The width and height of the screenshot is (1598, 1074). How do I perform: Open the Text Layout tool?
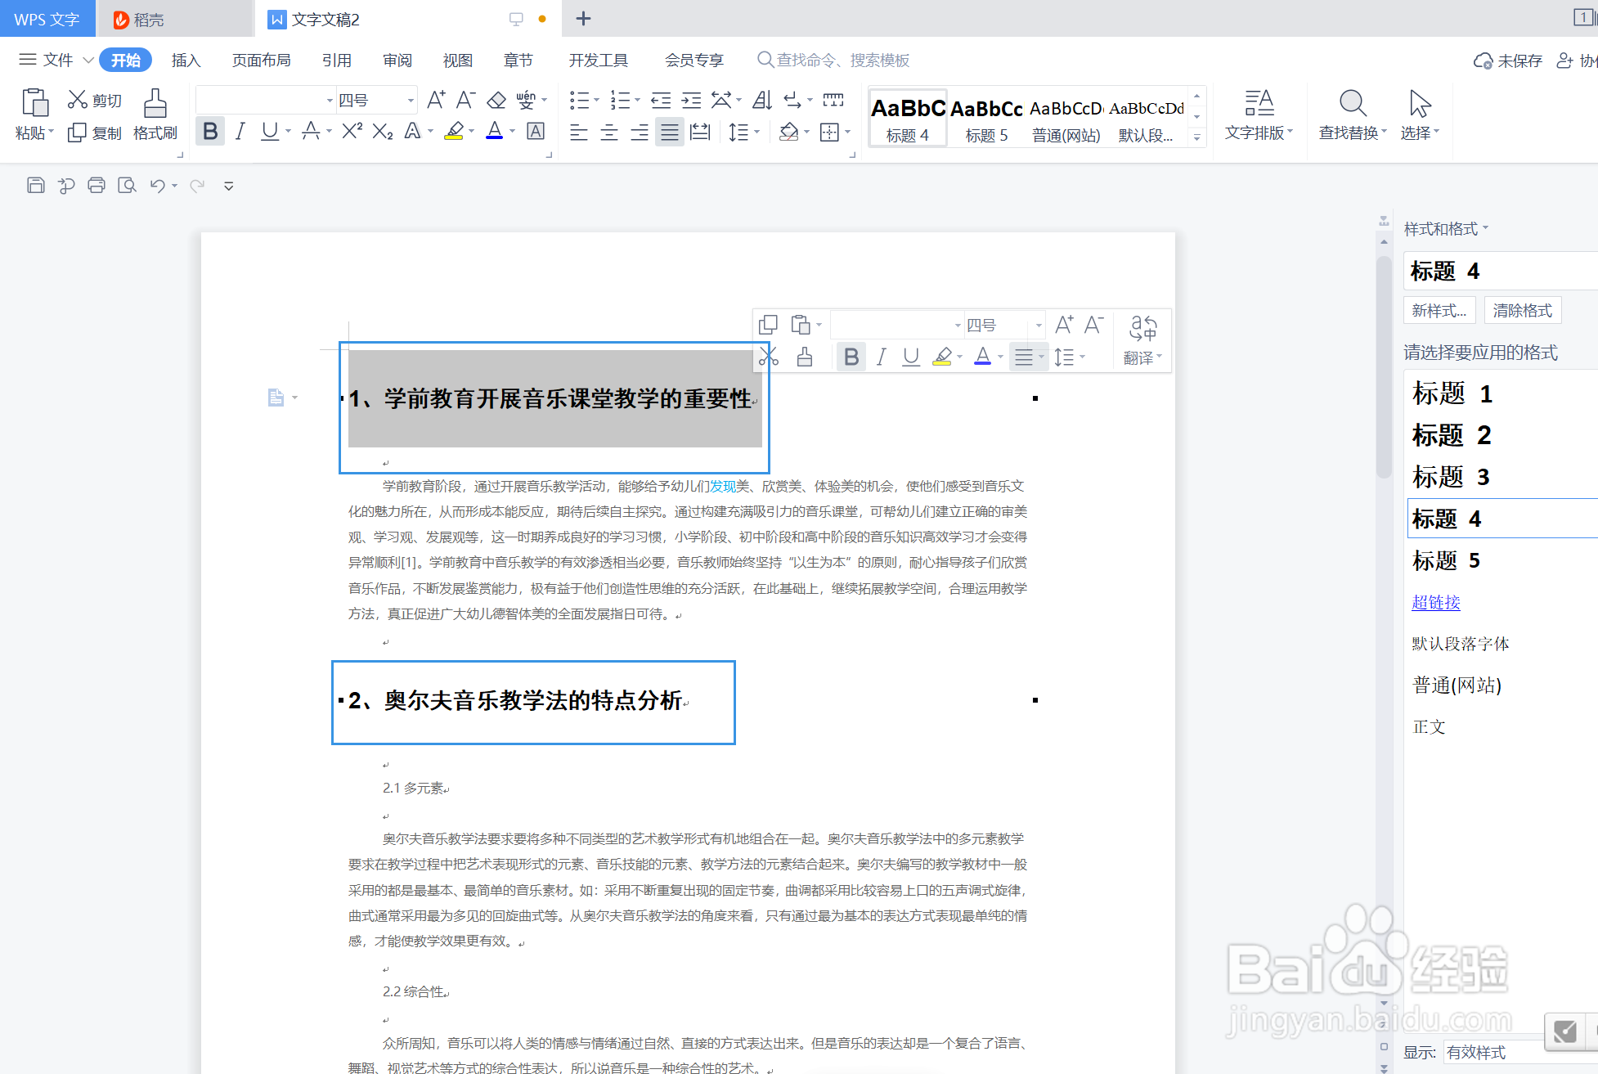pos(1259,115)
